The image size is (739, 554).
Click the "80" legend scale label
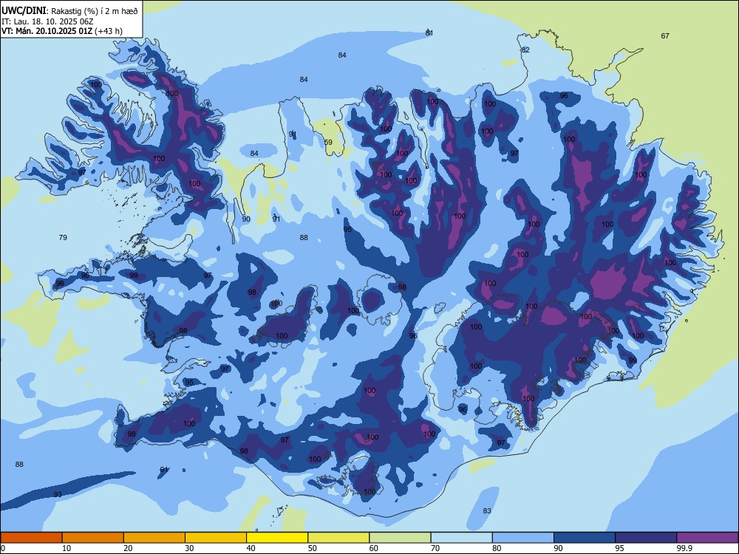[x=497, y=548]
